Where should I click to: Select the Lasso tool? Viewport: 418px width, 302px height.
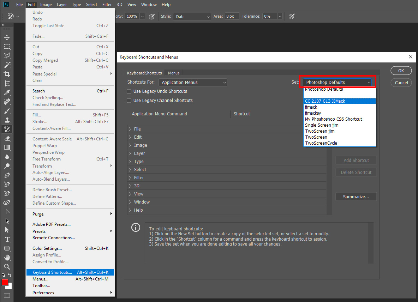[x=7, y=55]
